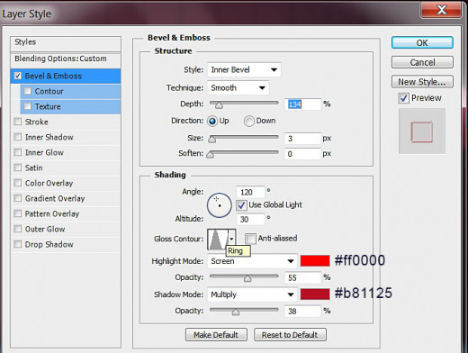Select the Outer Glow settings row label
This screenshot has width=468, height=353.
click(x=45, y=229)
